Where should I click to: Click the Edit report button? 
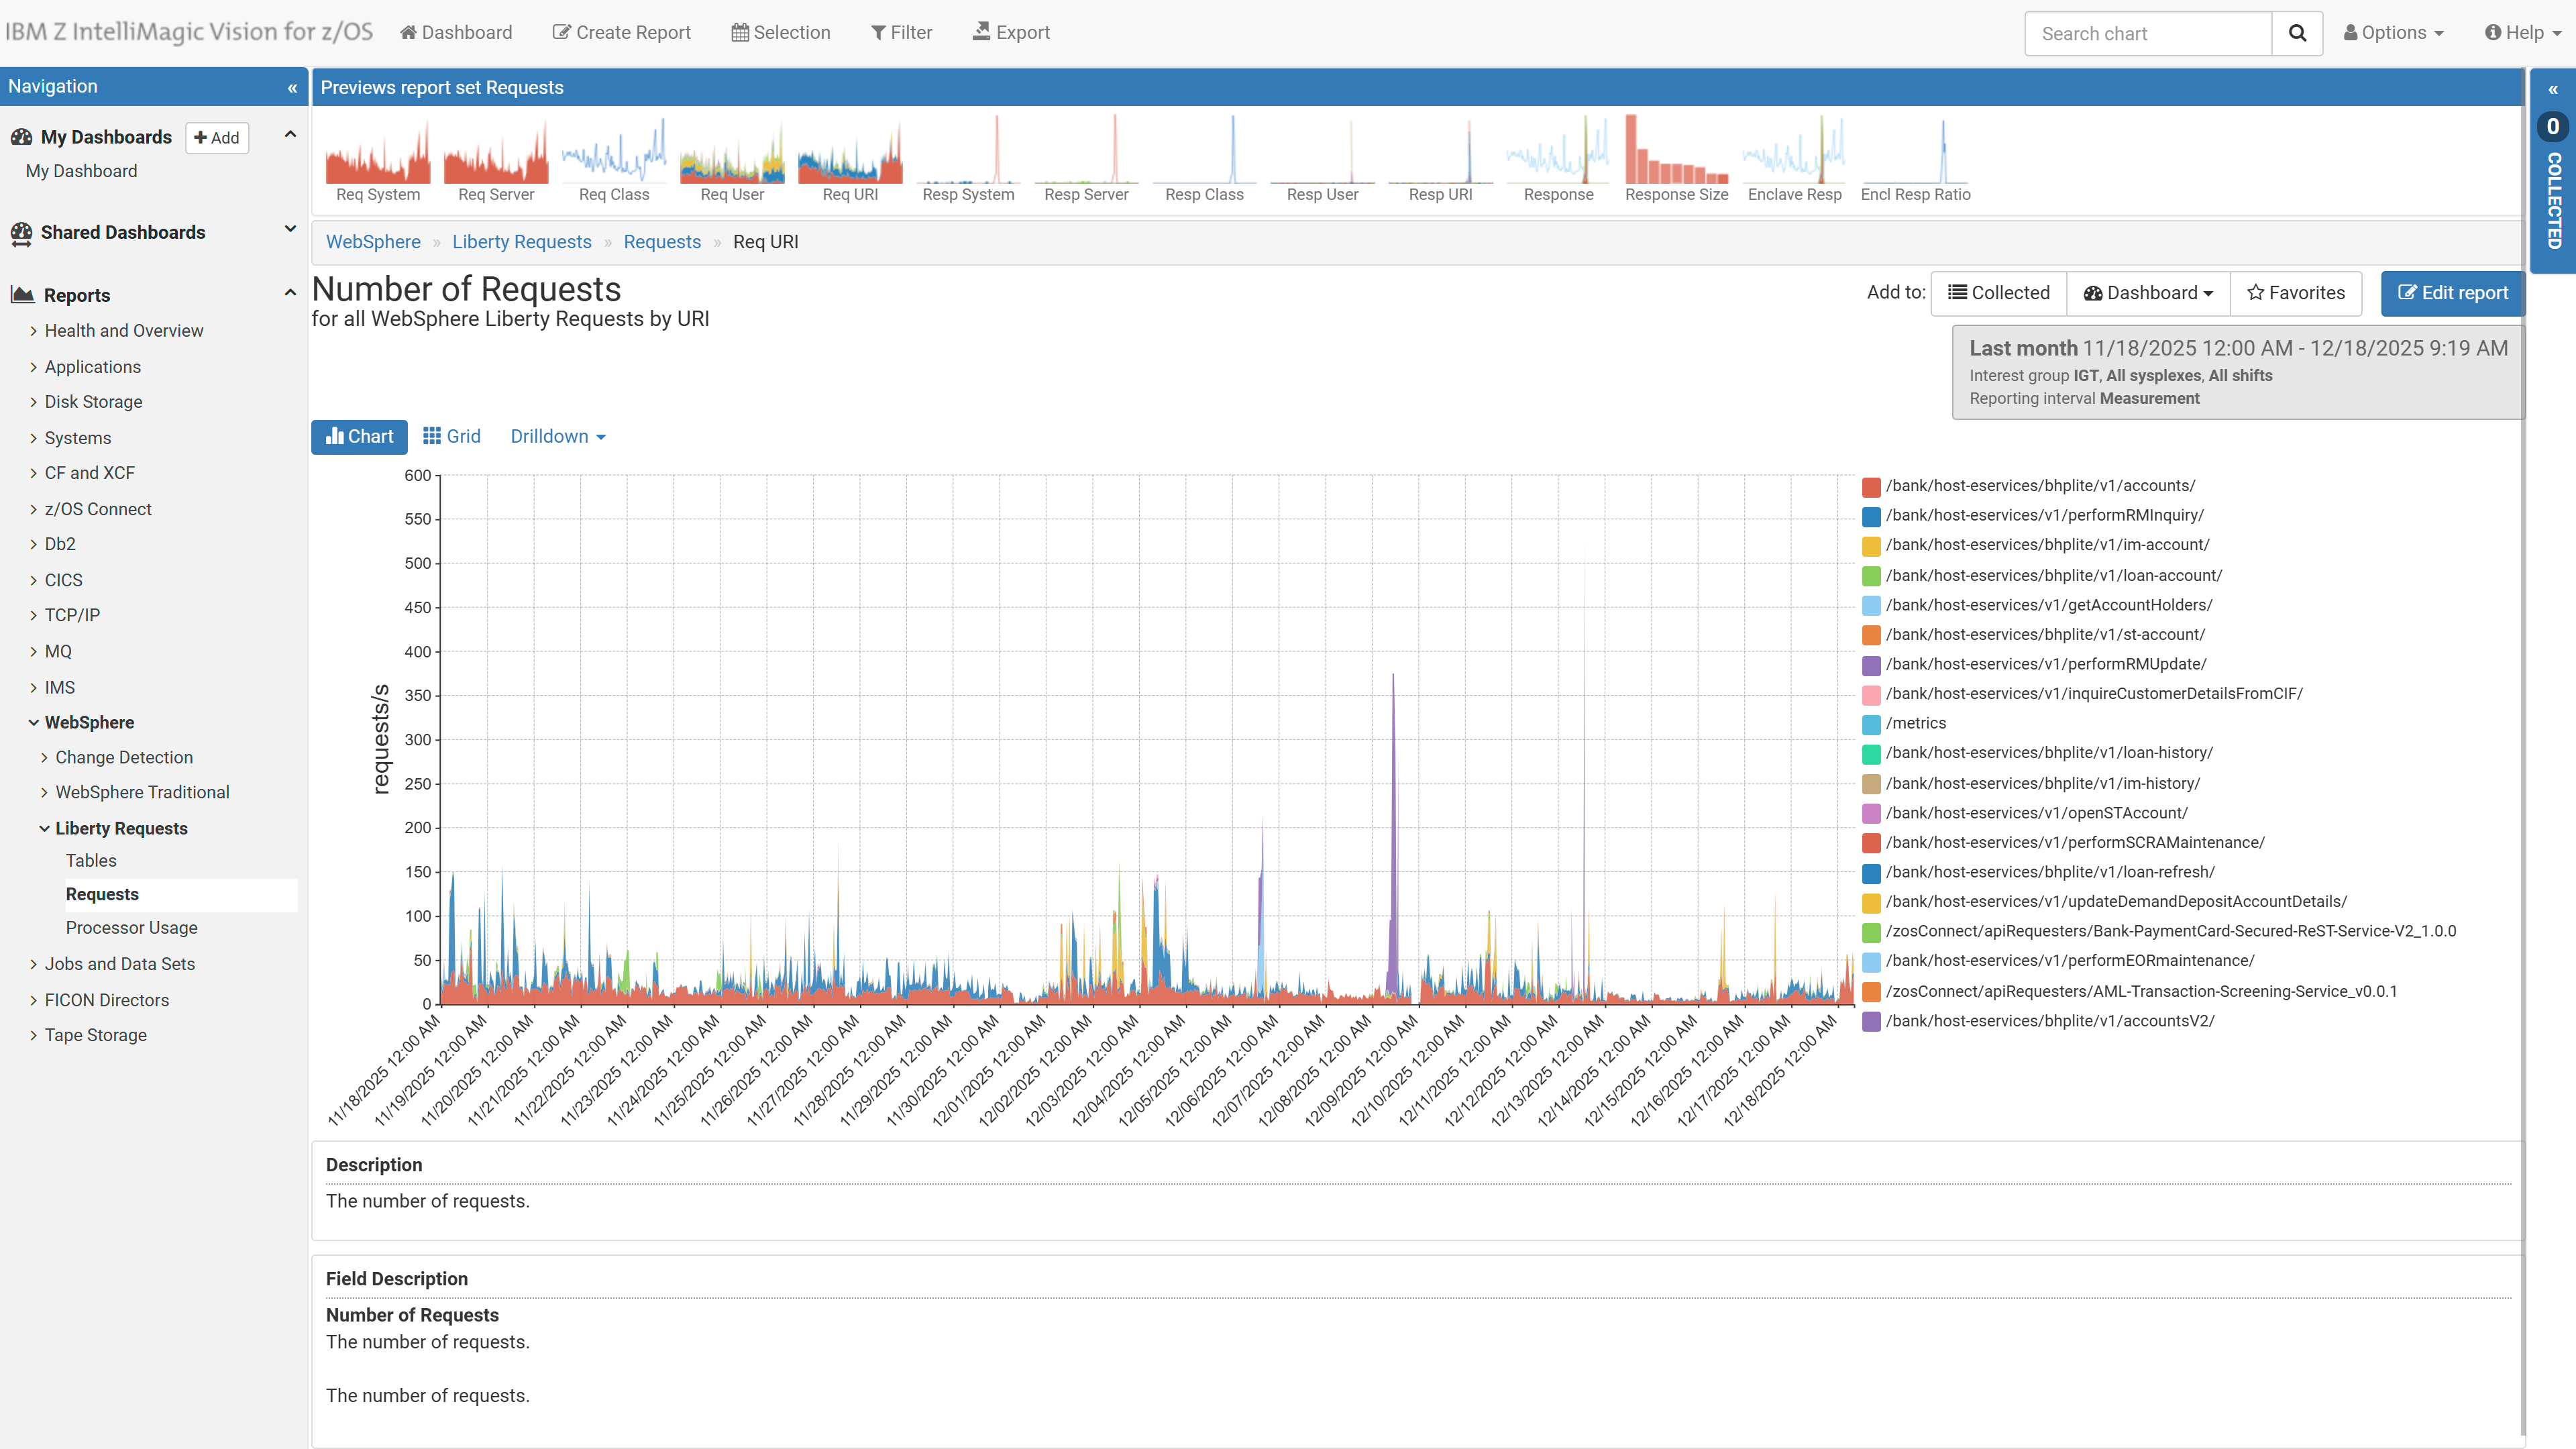(2452, 293)
